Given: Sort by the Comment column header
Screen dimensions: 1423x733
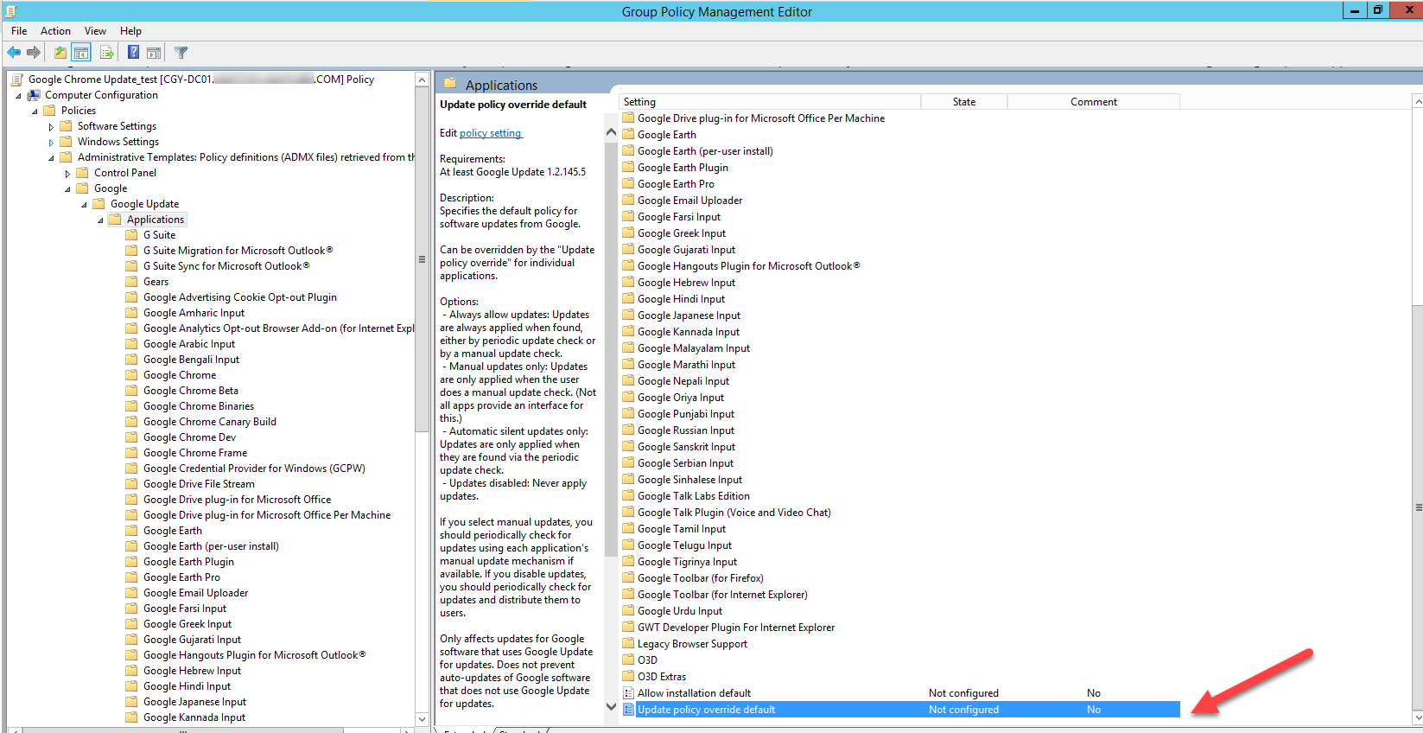Looking at the screenshot, I should coord(1094,102).
